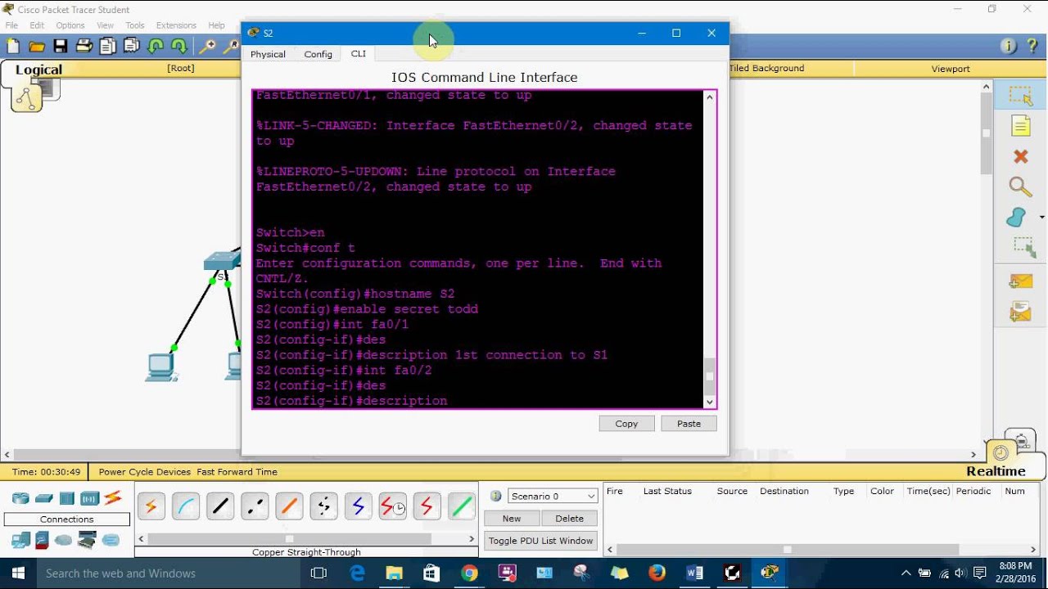1048x589 pixels.
Task: Click the Copy button in CLI window
Action: pos(626,424)
